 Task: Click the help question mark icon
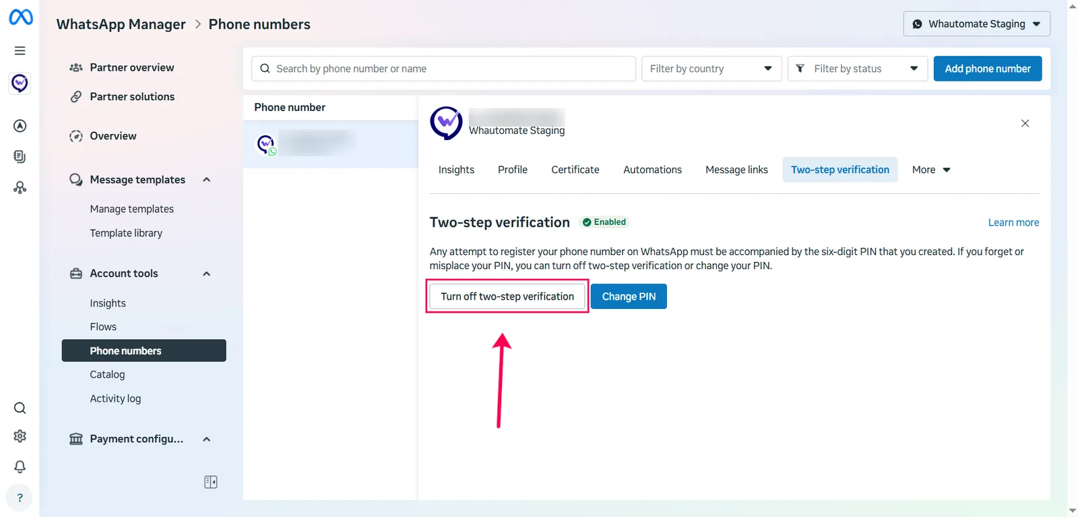pos(20,497)
